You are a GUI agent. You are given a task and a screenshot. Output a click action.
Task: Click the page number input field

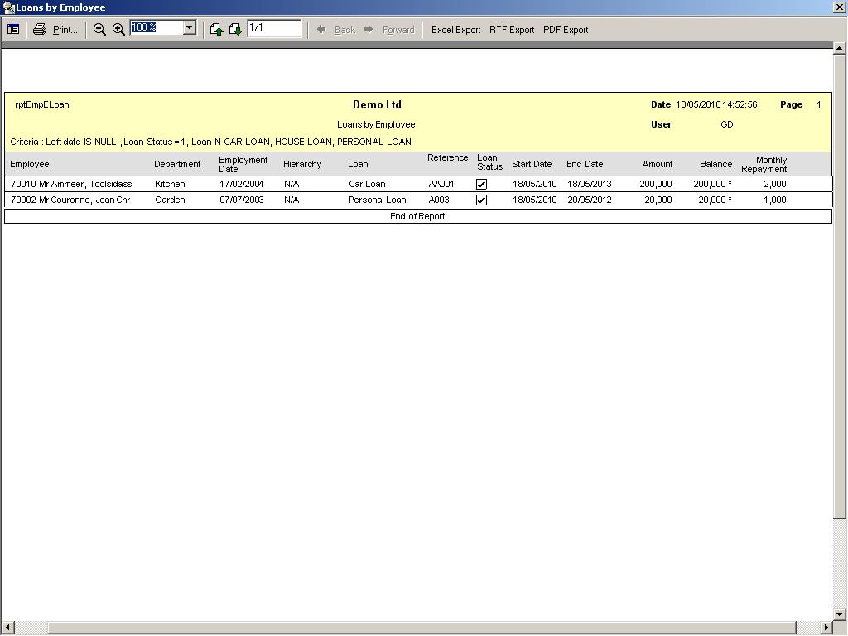click(x=273, y=28)
